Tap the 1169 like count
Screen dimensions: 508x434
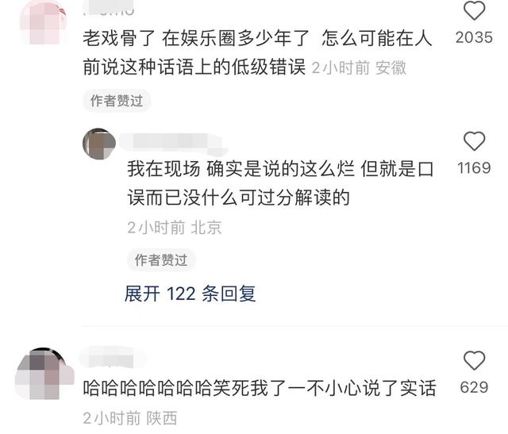474,167
